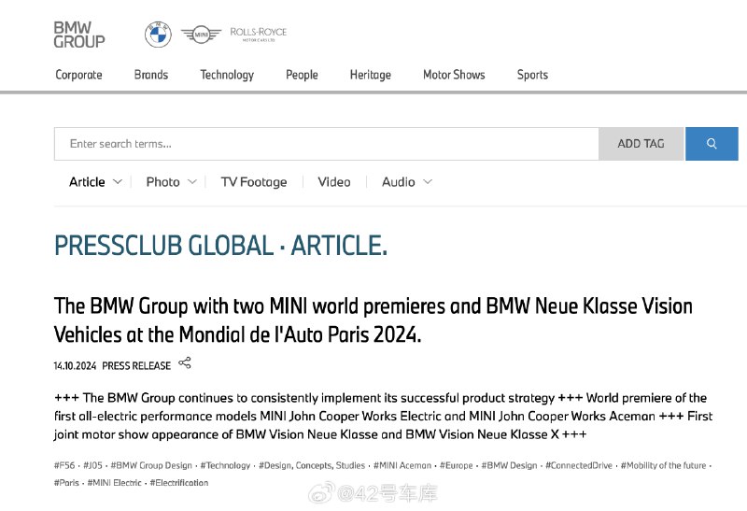Click the article headline about Mondial de l'Auto
The image size is (747, 511).
[x=373, y=319]
